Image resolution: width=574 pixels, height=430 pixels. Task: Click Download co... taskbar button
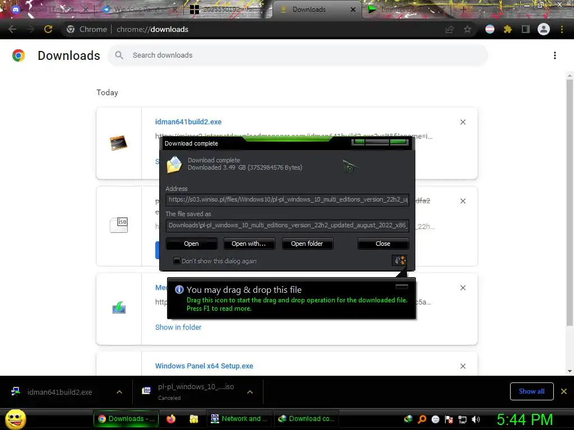click(x=307, y=419)
